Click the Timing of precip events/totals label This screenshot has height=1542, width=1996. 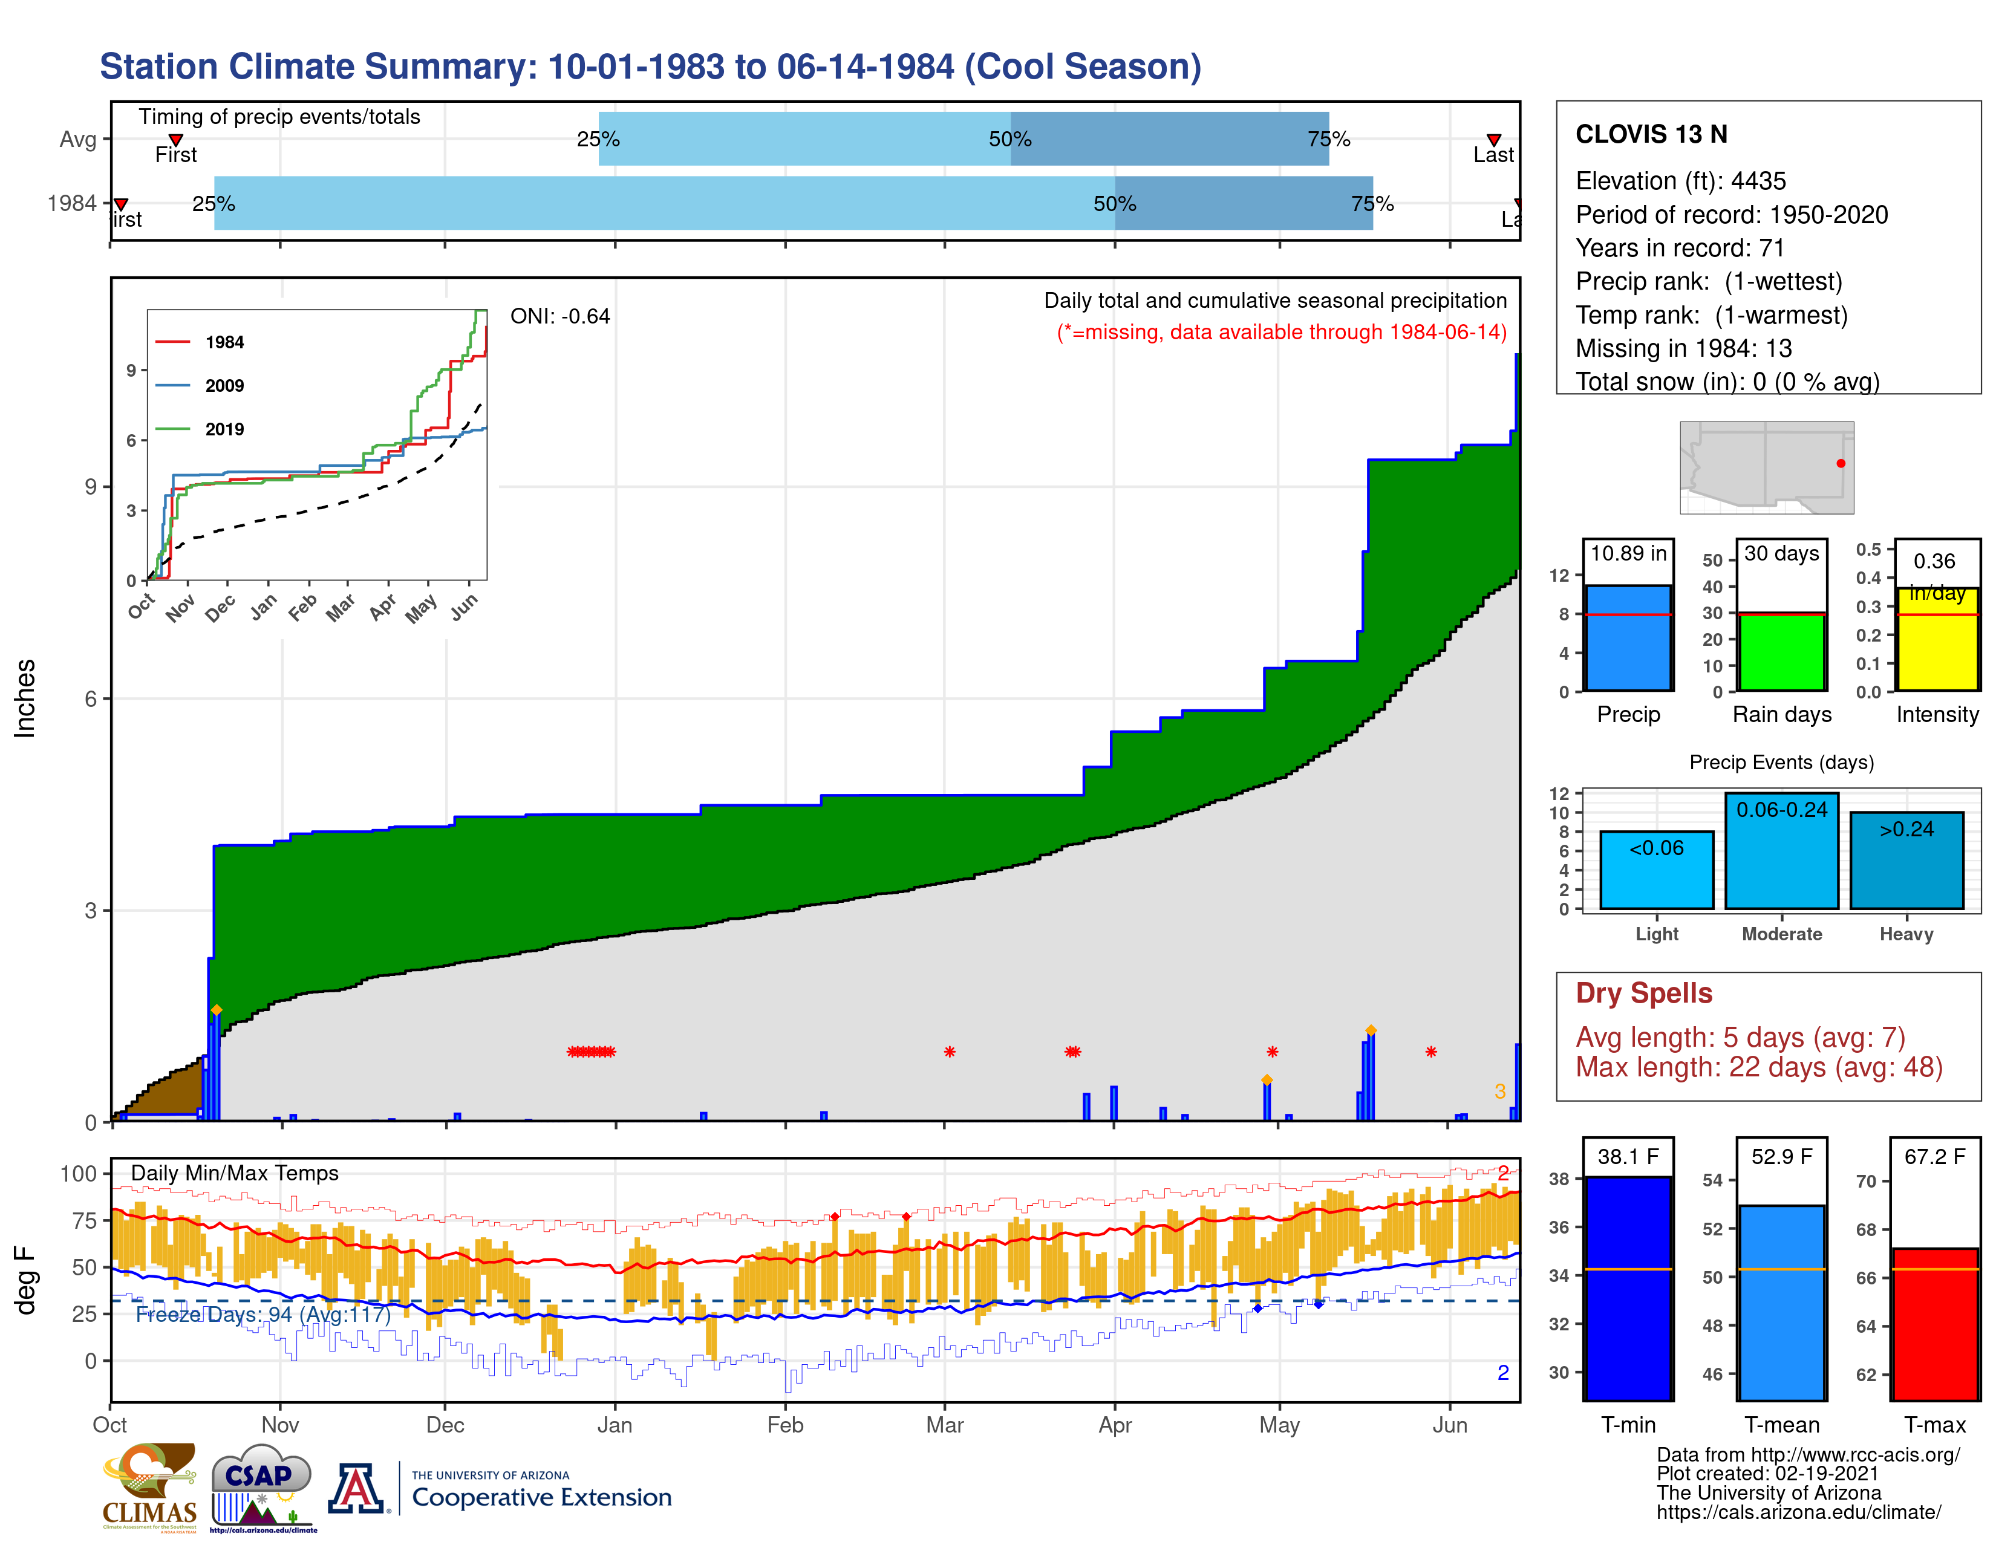(279, 117)
